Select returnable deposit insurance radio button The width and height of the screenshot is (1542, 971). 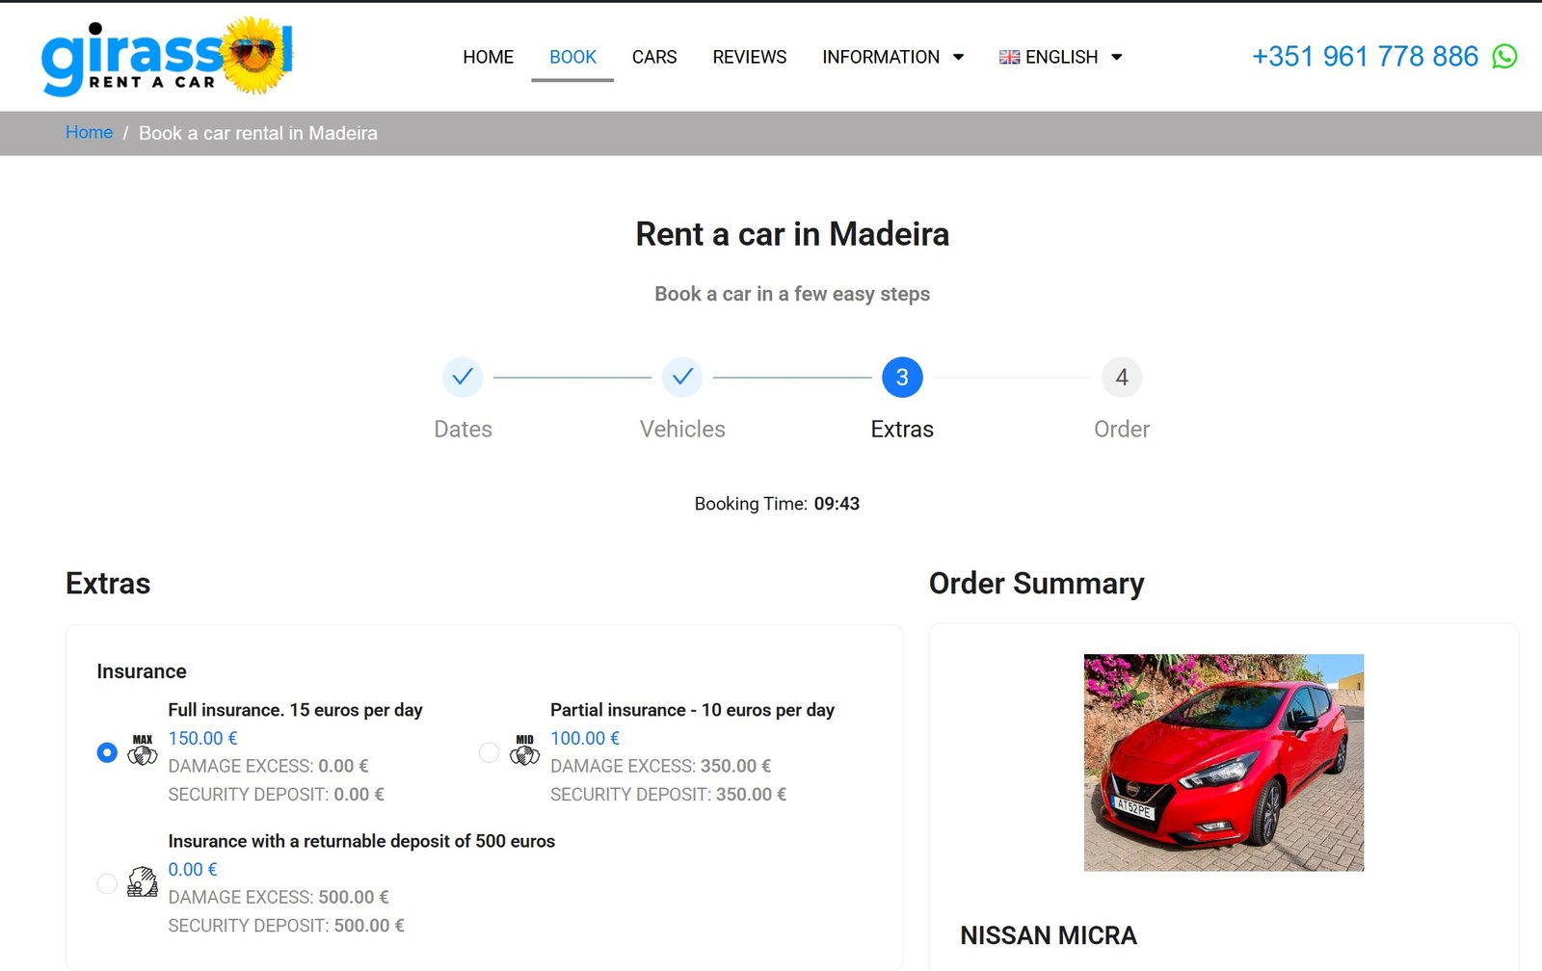coord(107,883)
